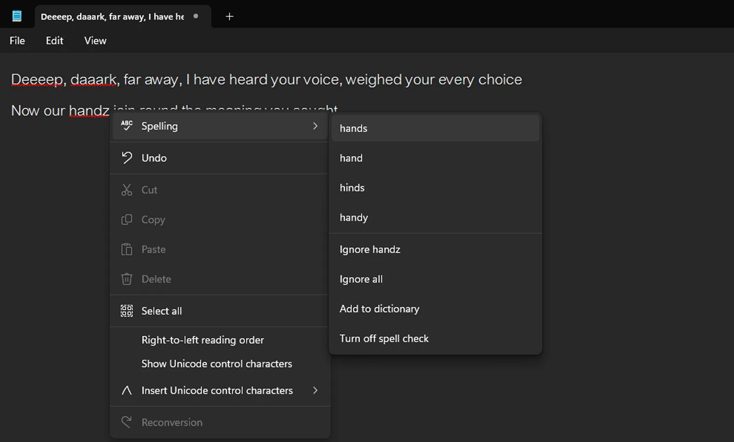Select Ignore handz option
The image size is (734, 442).
(370, 249)
